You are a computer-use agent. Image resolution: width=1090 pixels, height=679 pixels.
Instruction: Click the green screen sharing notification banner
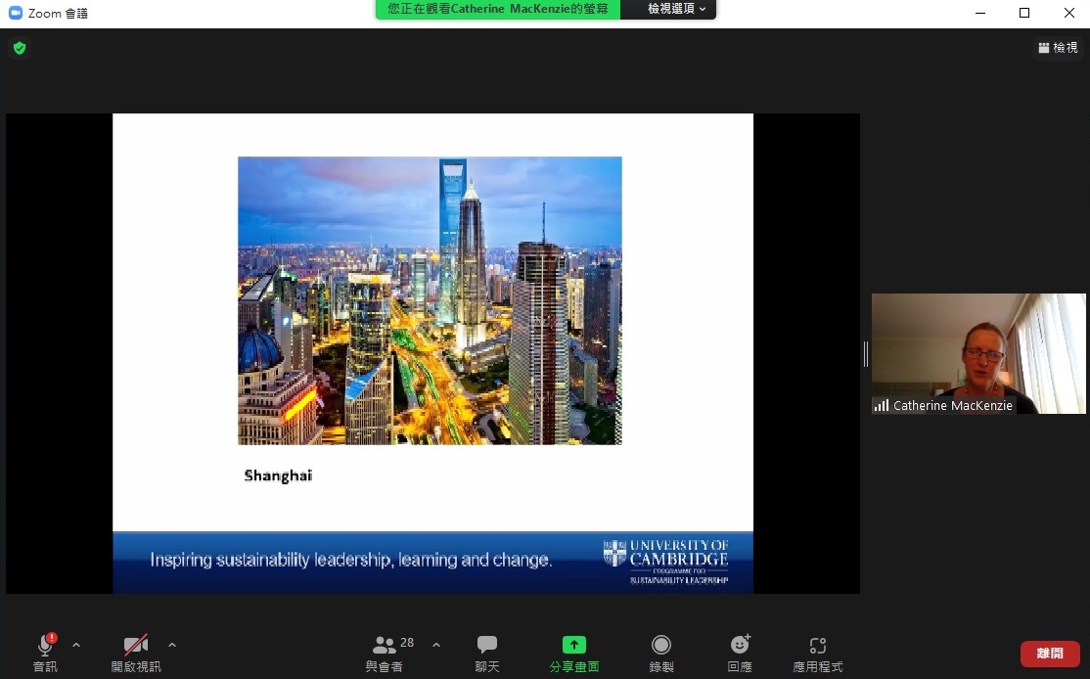tap(497, 9)
